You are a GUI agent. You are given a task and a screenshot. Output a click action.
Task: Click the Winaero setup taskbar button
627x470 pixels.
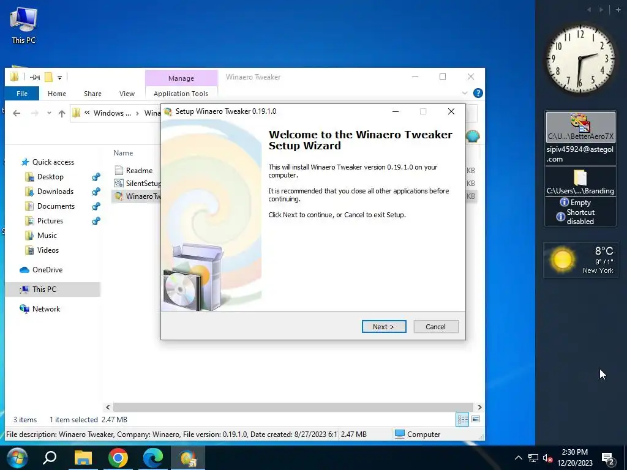pos(188,458)
